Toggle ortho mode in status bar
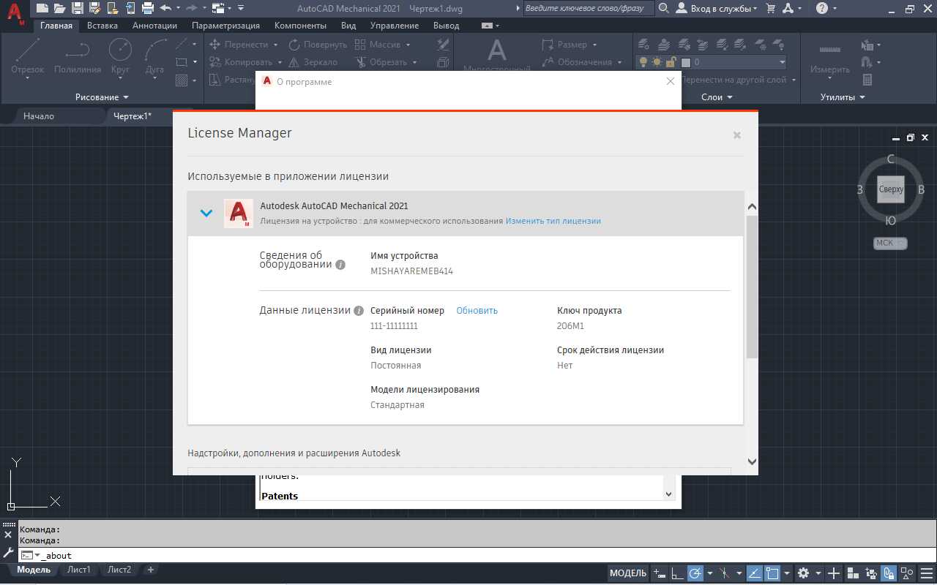The image size is (937, 585). tap(676, 573)
